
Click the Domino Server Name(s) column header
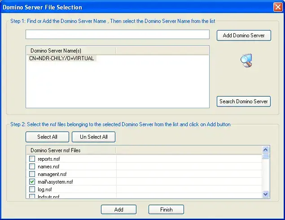pos(71,50)
